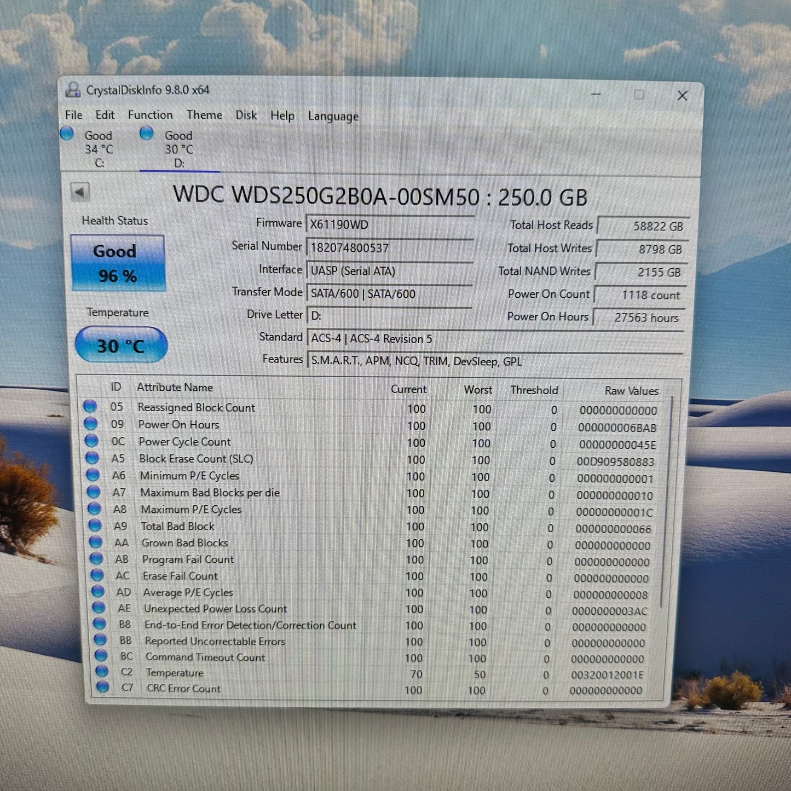The image size is (791, 791).
Task: Click the status orb for Minimum P/E Cycles
Action: [x=93, y=474]
